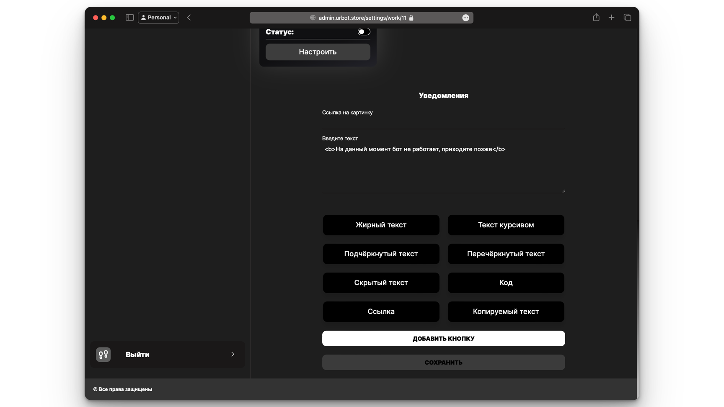Image resolution: width=724 pixels, height=407 pixels.
Task: Show tab overview icon
Action: pyautogui.click(x=627, y=18)
